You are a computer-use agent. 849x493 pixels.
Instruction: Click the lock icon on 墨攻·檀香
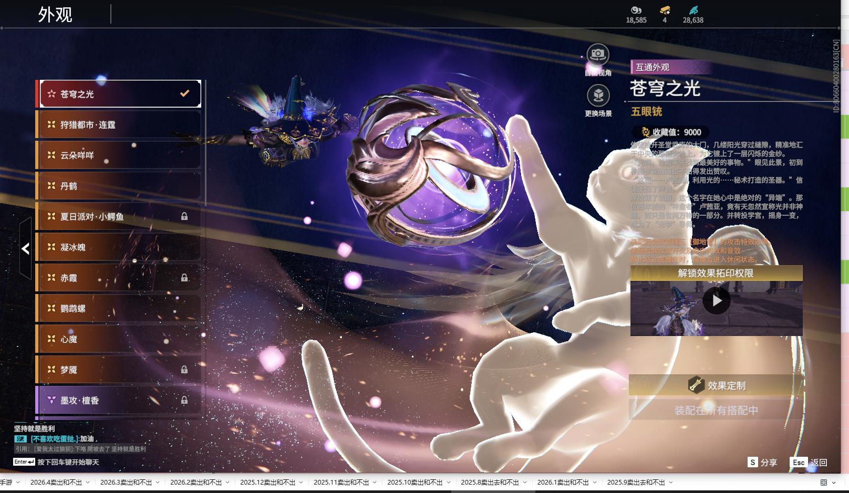184,400
